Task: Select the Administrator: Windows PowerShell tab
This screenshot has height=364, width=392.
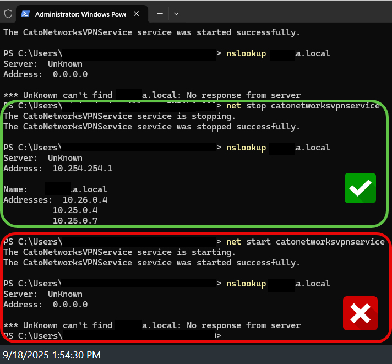Action: pos(83,14)
